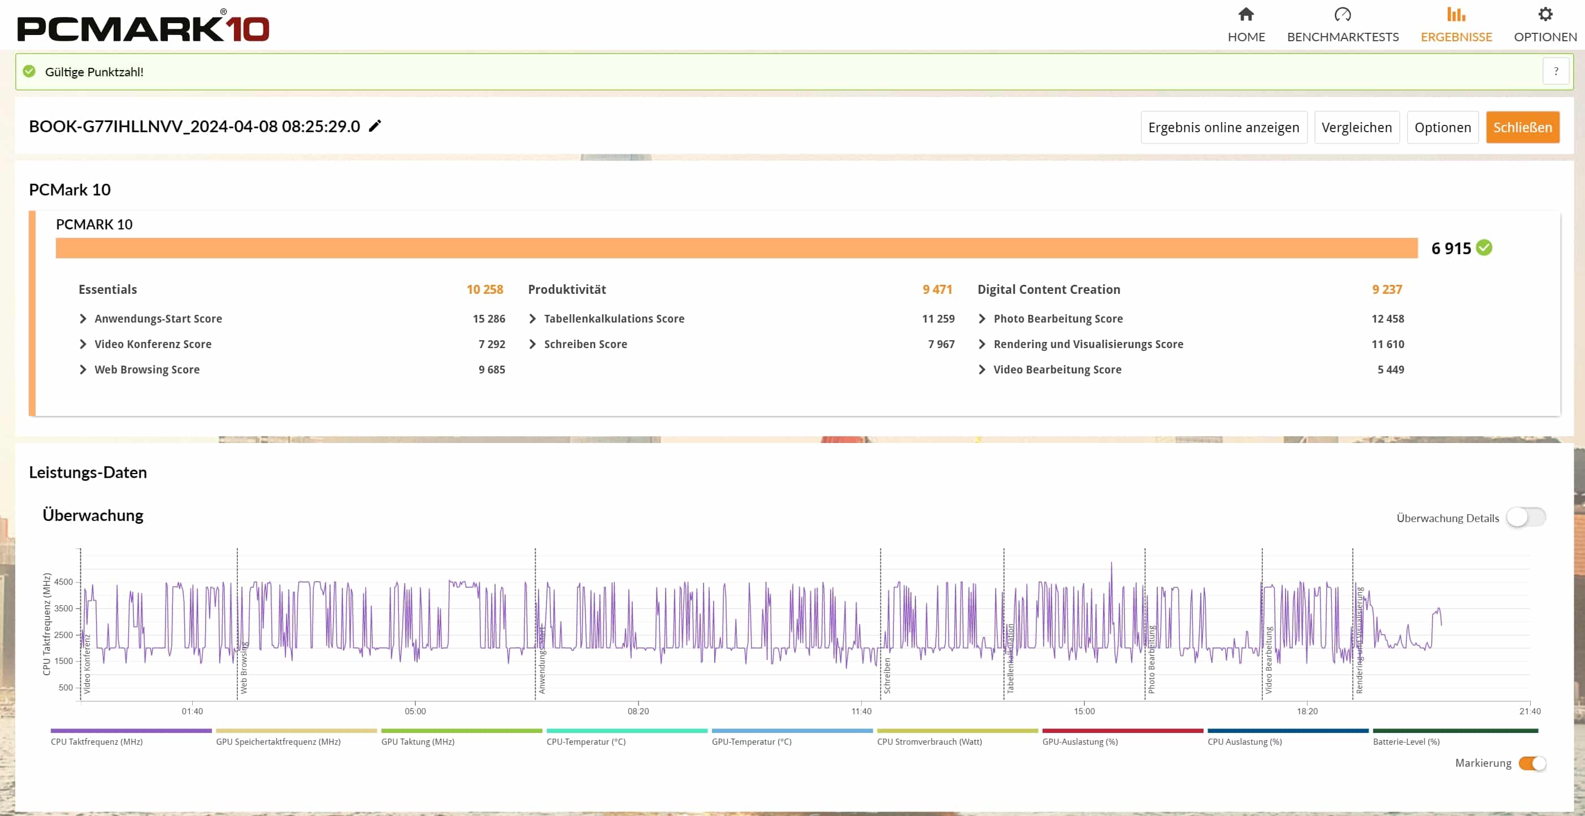Viewport: 1585px width, 816px height.
Task: Select the purple CPU Taktfrequenz legend swatch
Action: tap(131, 731)
